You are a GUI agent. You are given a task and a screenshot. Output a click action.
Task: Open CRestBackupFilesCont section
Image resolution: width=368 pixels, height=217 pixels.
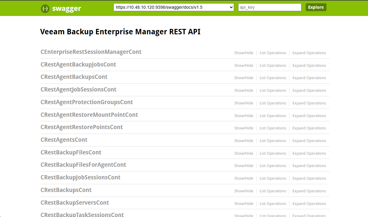pos(71,153)
